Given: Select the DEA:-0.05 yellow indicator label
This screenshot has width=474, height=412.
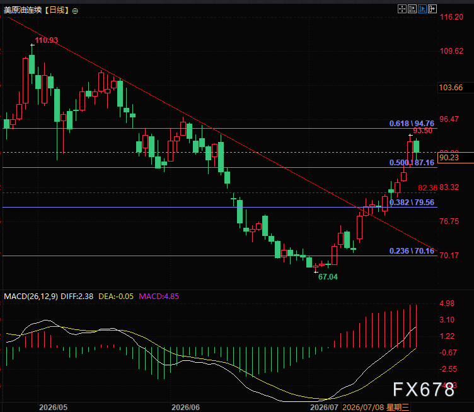Looking at the screenshot, I should pyautogui.click(x=116, y=296).
